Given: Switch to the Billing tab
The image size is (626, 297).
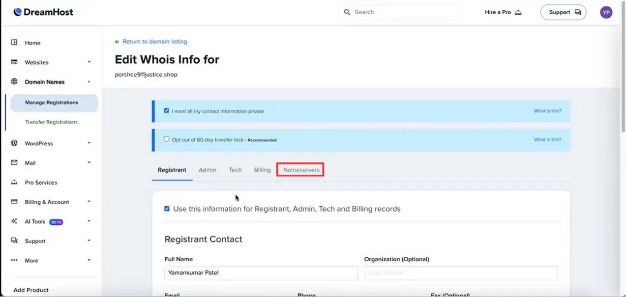Looking at the screenshot, I should coord(263,170).
